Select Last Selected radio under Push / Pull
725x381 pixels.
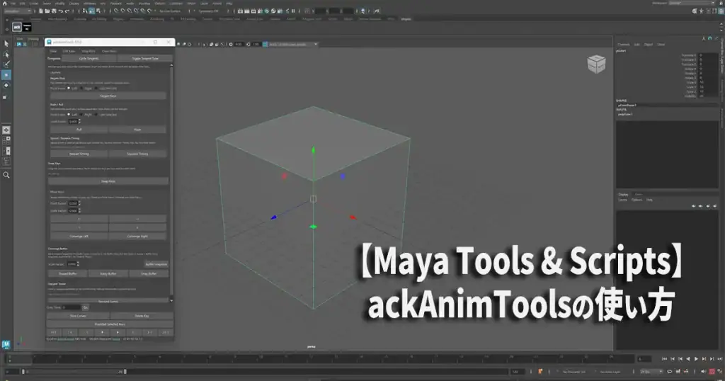click(x=96, y=114)
